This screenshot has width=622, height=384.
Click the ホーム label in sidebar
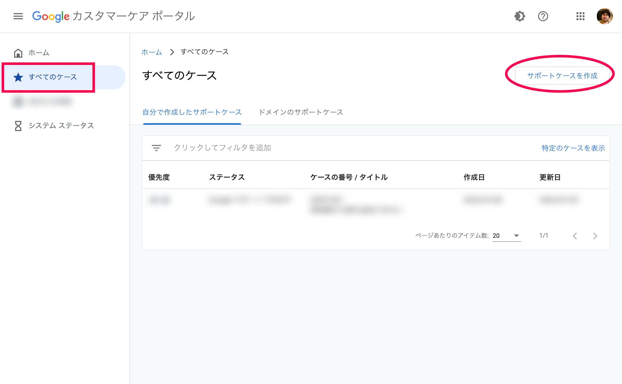[39, 53]
